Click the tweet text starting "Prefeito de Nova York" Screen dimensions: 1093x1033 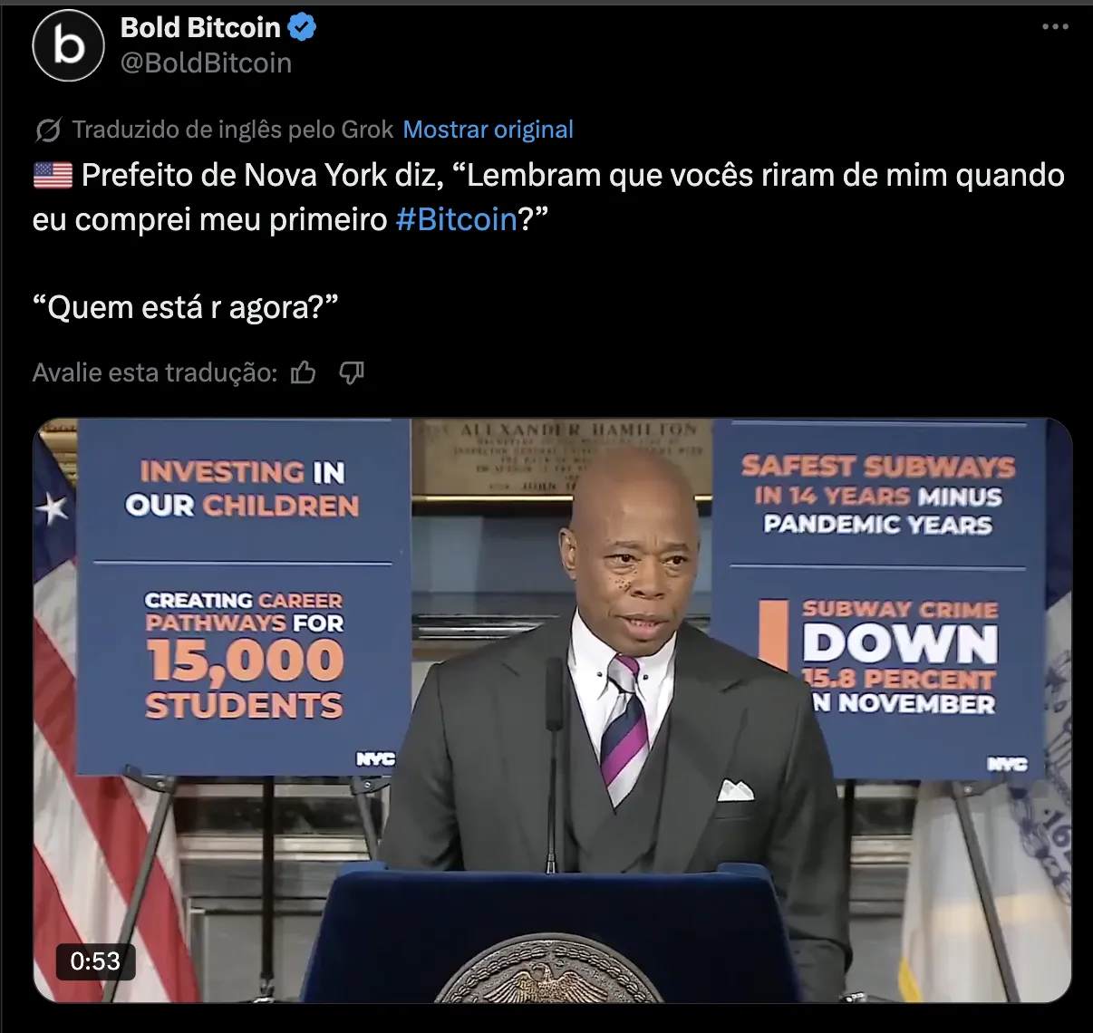(x=548, y=197)
